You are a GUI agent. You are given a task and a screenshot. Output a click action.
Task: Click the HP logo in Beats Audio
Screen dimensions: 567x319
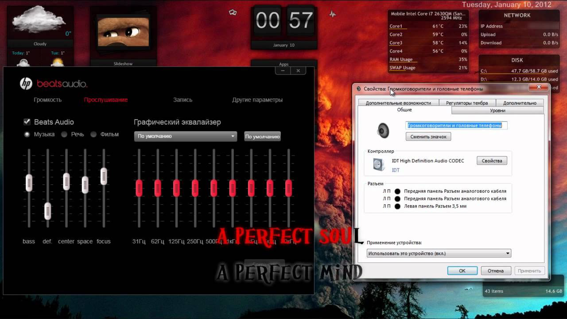coord(26,84)
